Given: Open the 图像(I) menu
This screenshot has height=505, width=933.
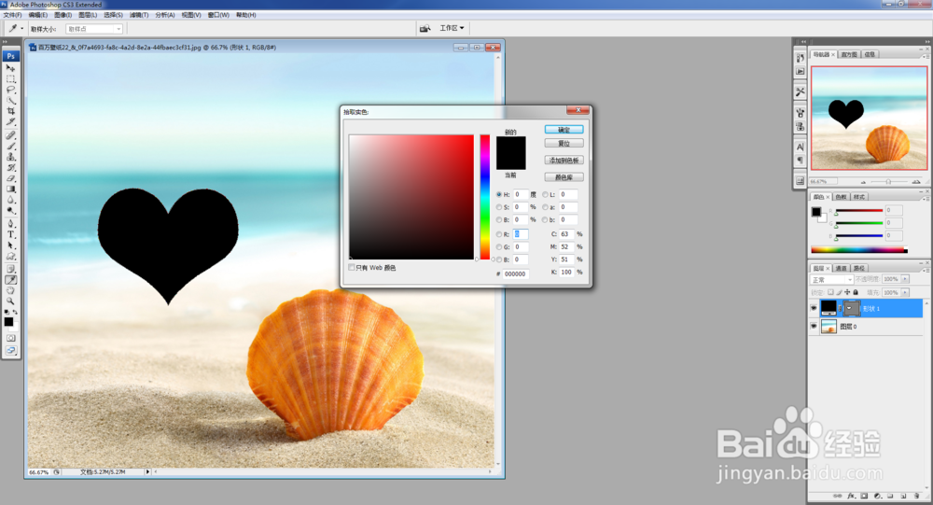Looking at the screenshot, I should (63, 15).
